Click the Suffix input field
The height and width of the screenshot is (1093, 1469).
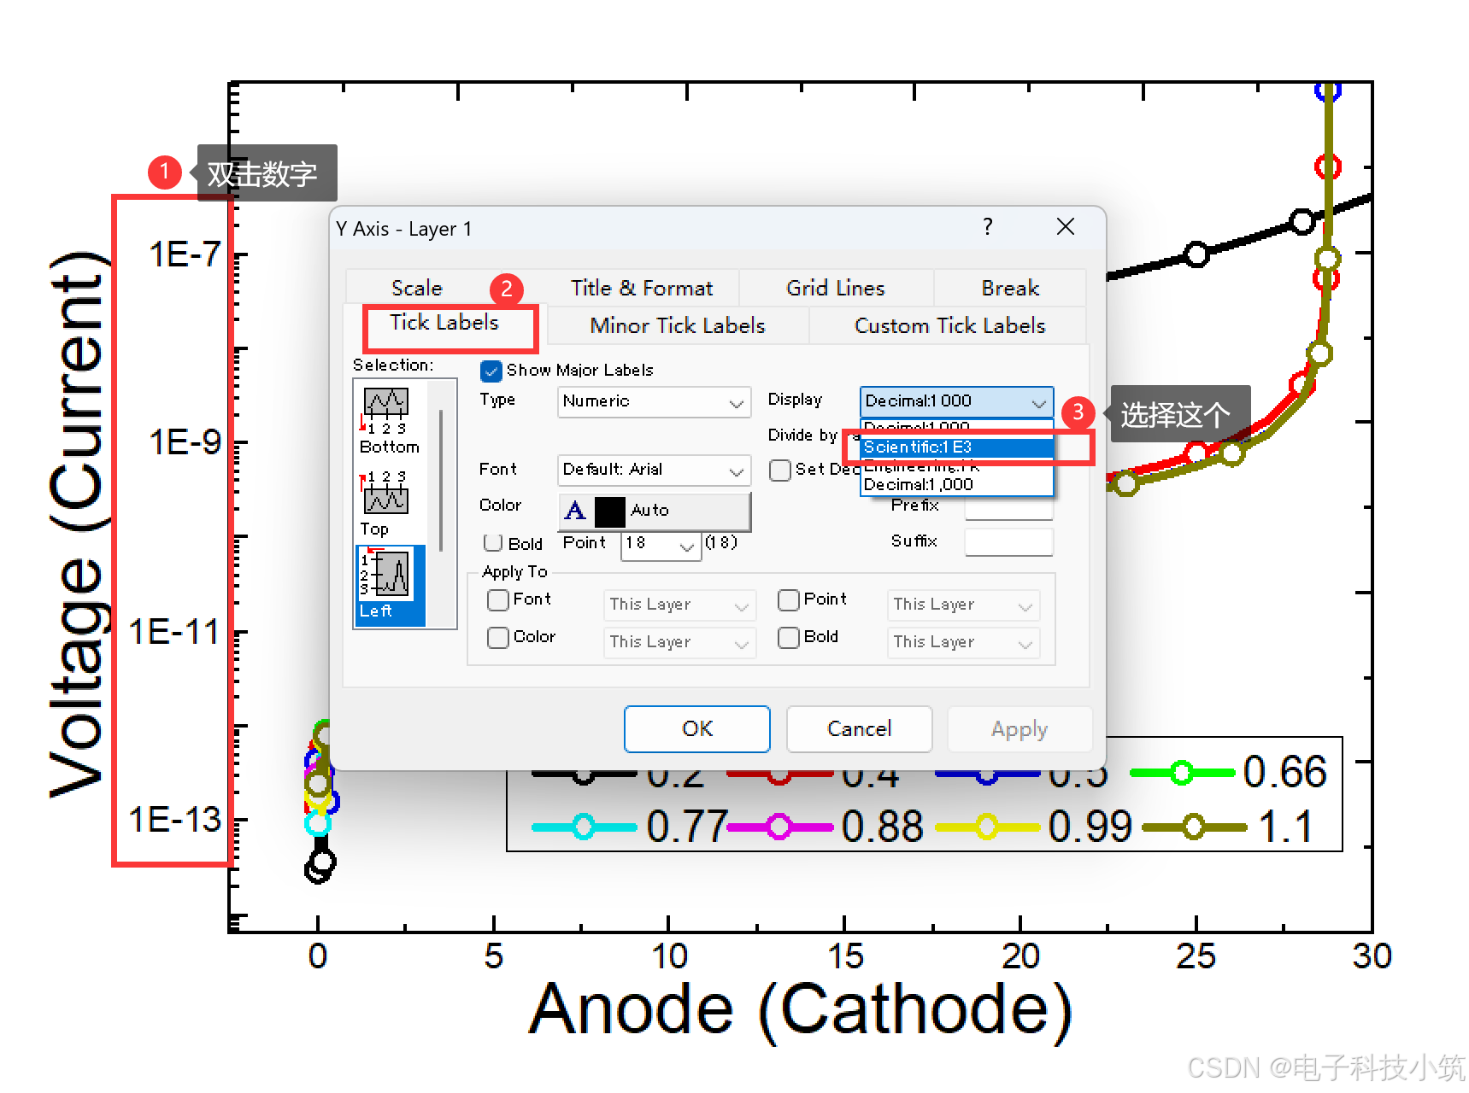tap(1009, 542)
